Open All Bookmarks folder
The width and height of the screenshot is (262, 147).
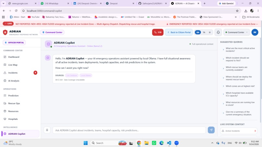(251, 17)
